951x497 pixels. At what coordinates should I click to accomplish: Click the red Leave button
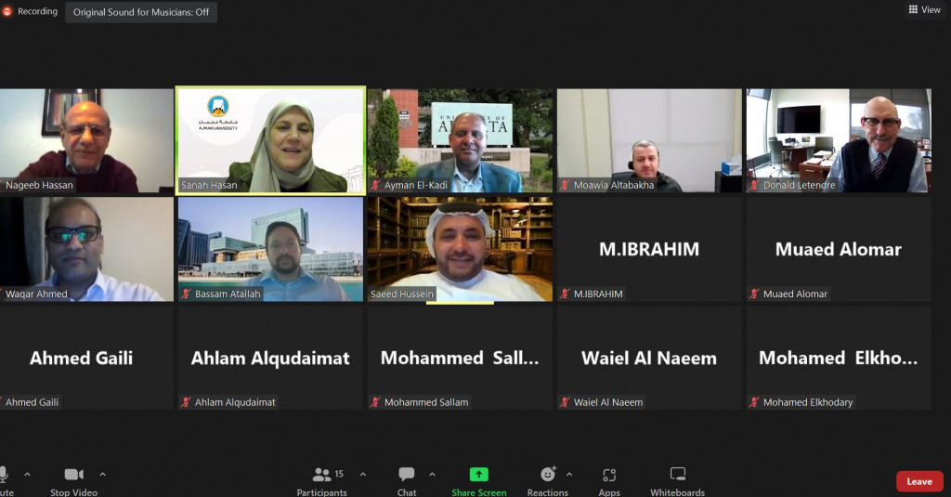pyautogui.click(x=919, y=481)
